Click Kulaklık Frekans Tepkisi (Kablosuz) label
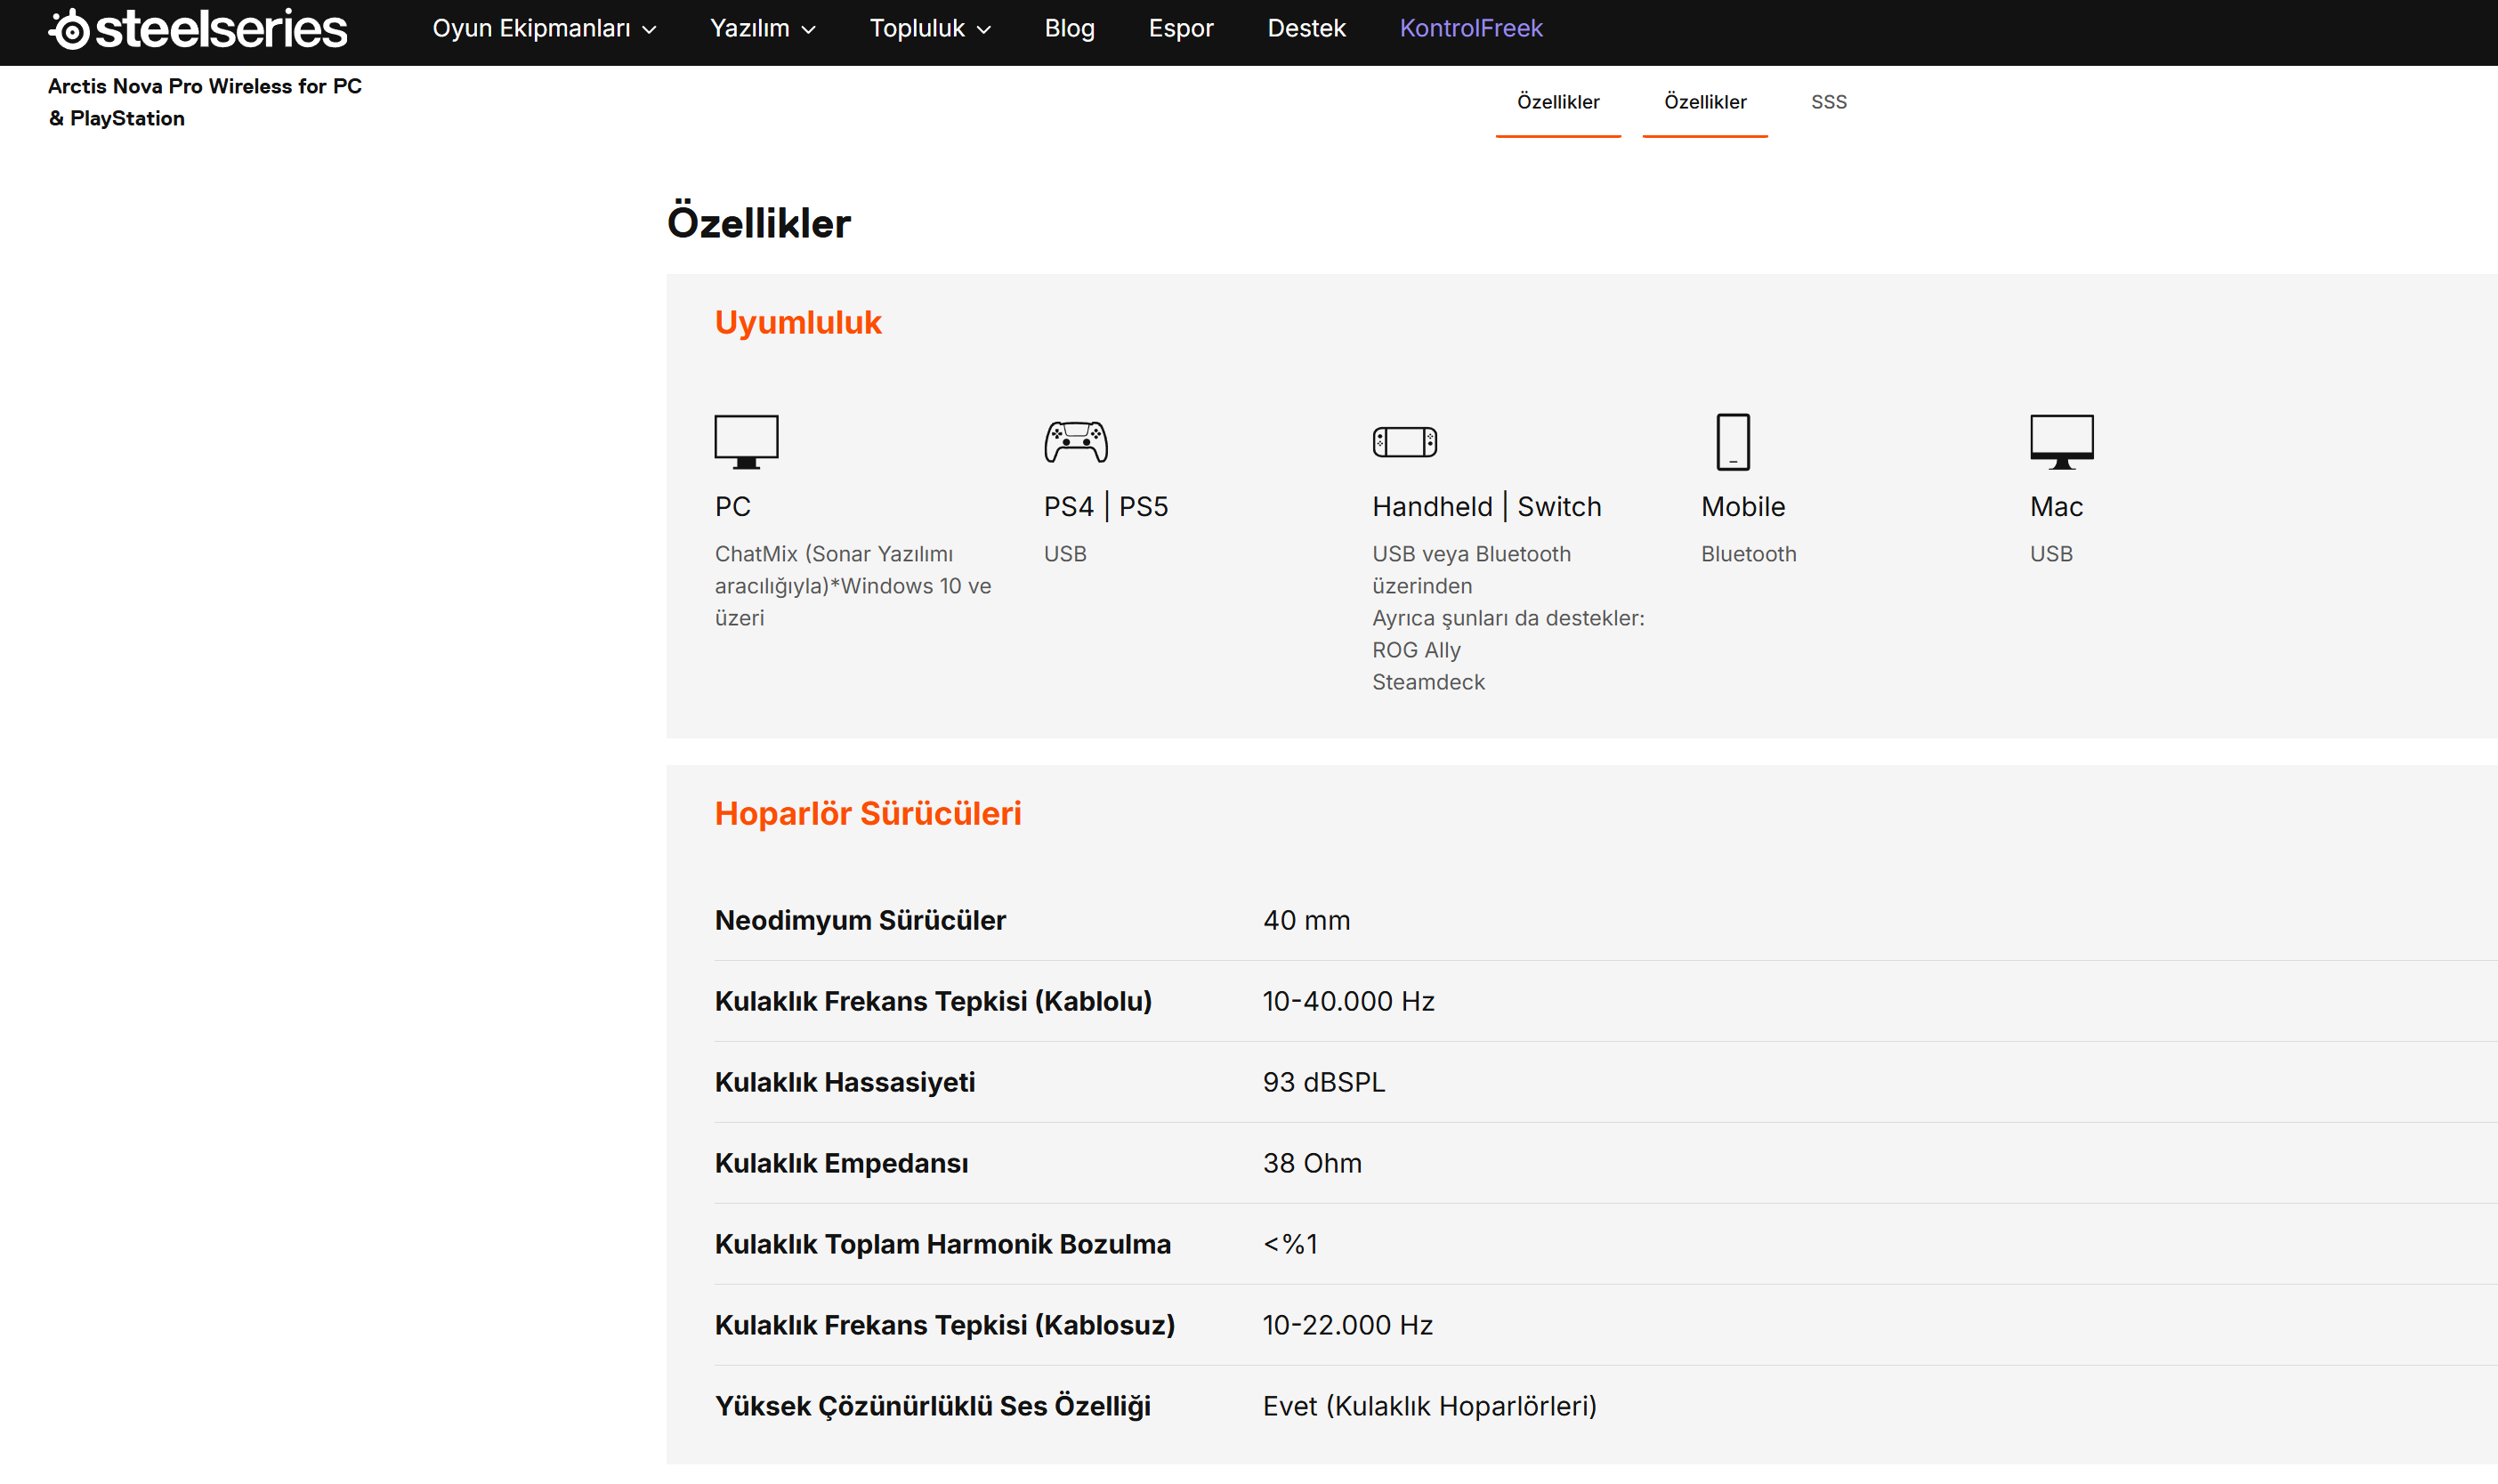The image size is (2498, 1484). 945,1325
